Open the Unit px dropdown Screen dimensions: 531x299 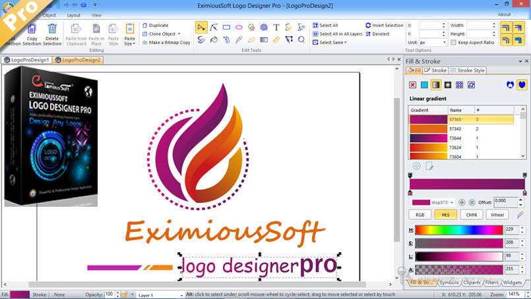pos(433,43)
